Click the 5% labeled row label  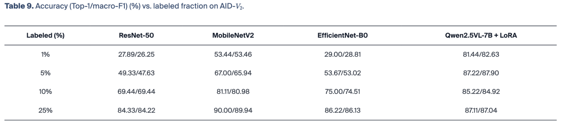pyautogui.click(x=45, y=73)
